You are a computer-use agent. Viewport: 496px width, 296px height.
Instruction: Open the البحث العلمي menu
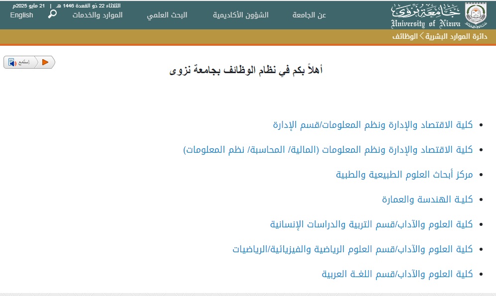click(167, 15)
